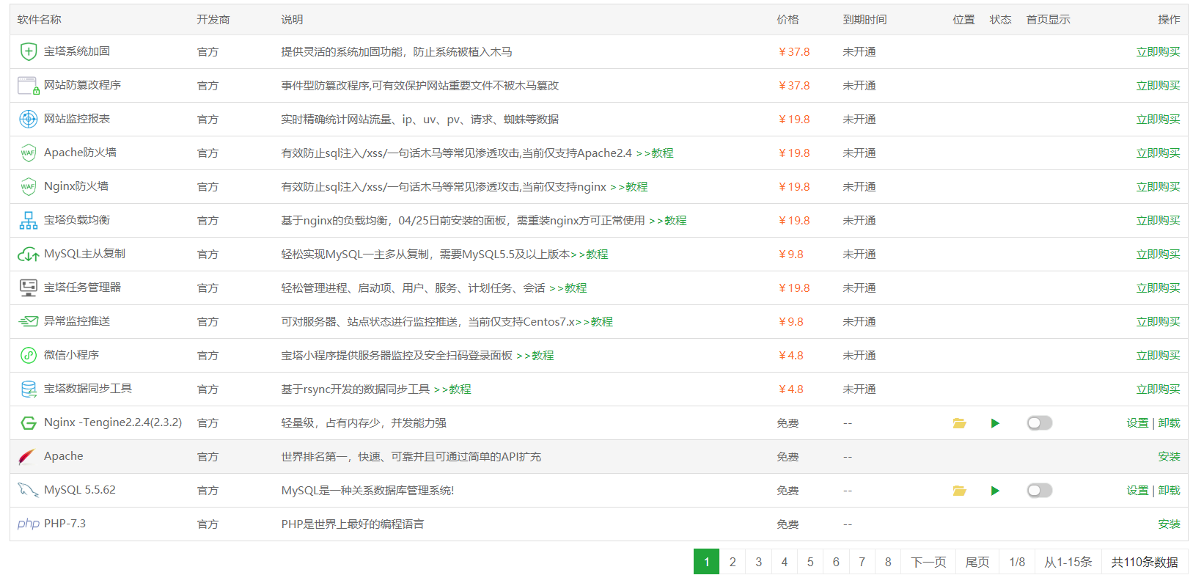Click the 异常监控推送 envelope icon
Screen dimensions: 1193x586
28,321
